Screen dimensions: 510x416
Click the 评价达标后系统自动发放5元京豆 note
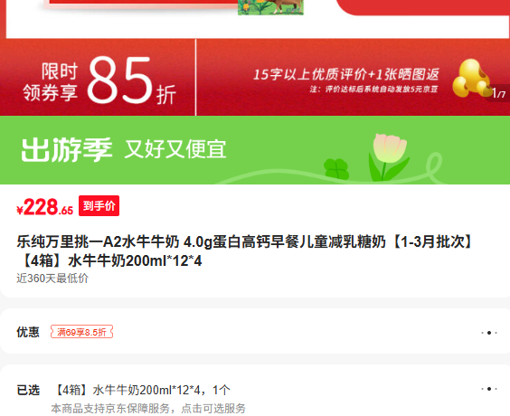373,90
